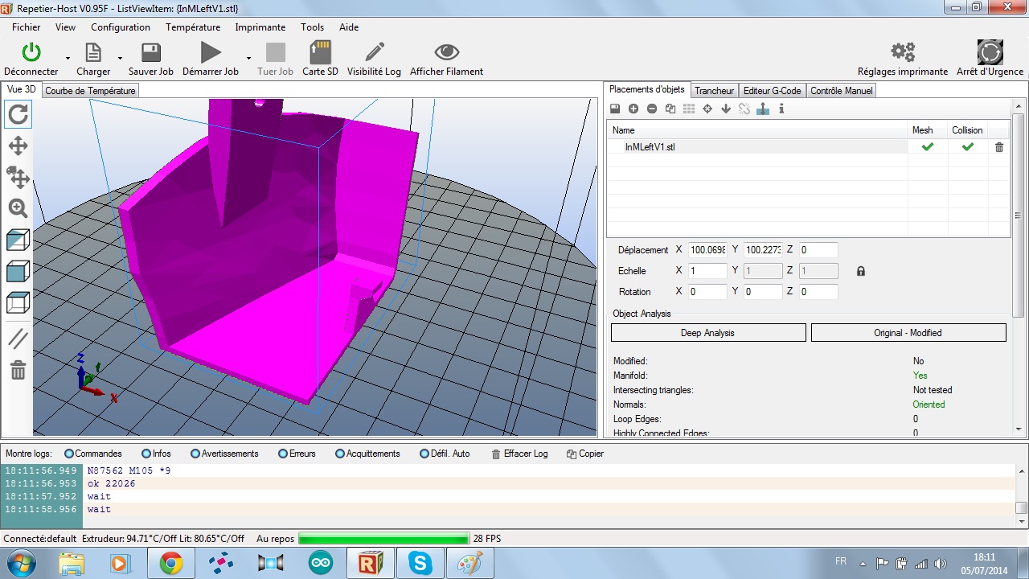Image resolution: width=1029 pixels, height=579 pixels.
Task: Toggle the scale lock icon
Action: (861, 271)
